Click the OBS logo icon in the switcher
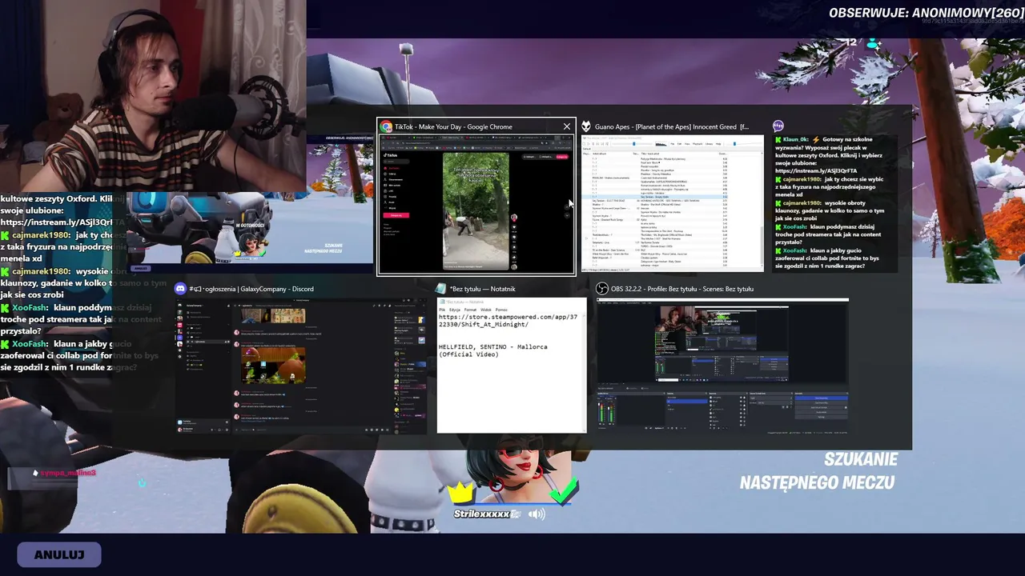The height and width of the screenshot is (576, 1025). click(x=602, y=289)
